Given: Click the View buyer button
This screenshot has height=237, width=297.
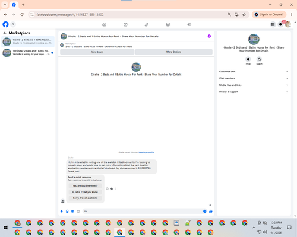Looking at the screenshot, I should (97, 52).
